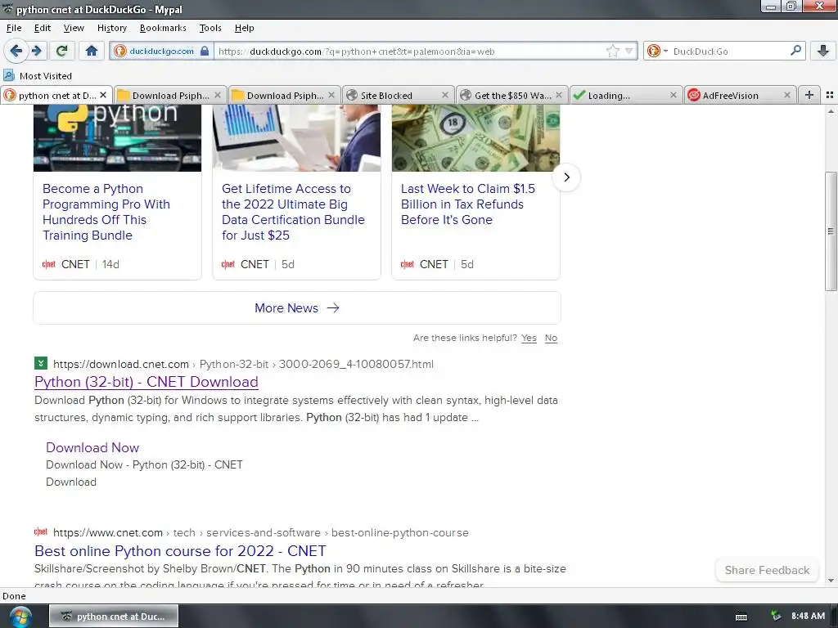Close the Get the $850 Wa... tab

(x=559, y=95)
